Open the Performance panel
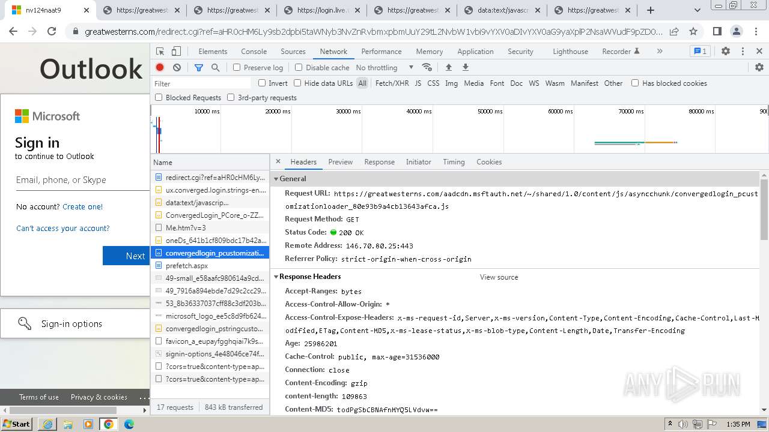Viewport: 769px width, 432px height. (381, 52)
